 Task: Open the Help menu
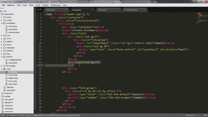[65, 5]
